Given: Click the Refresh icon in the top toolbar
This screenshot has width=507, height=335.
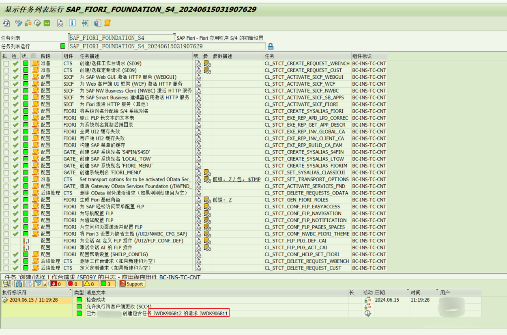Looking at the screenshot, I should [6, 23].
